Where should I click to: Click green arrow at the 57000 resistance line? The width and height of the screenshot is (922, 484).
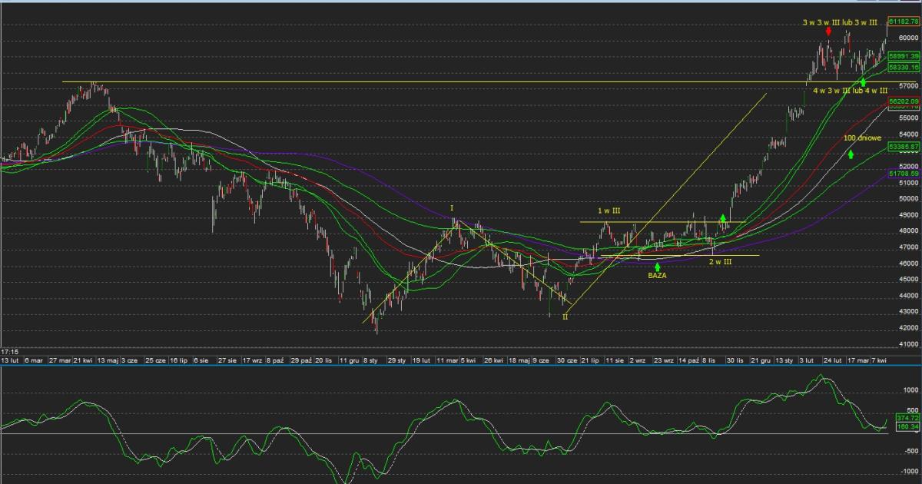[x=863, y=81]
